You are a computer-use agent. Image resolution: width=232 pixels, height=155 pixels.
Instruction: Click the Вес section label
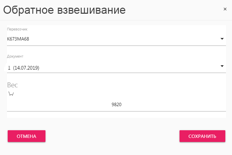tap(12, 85)
